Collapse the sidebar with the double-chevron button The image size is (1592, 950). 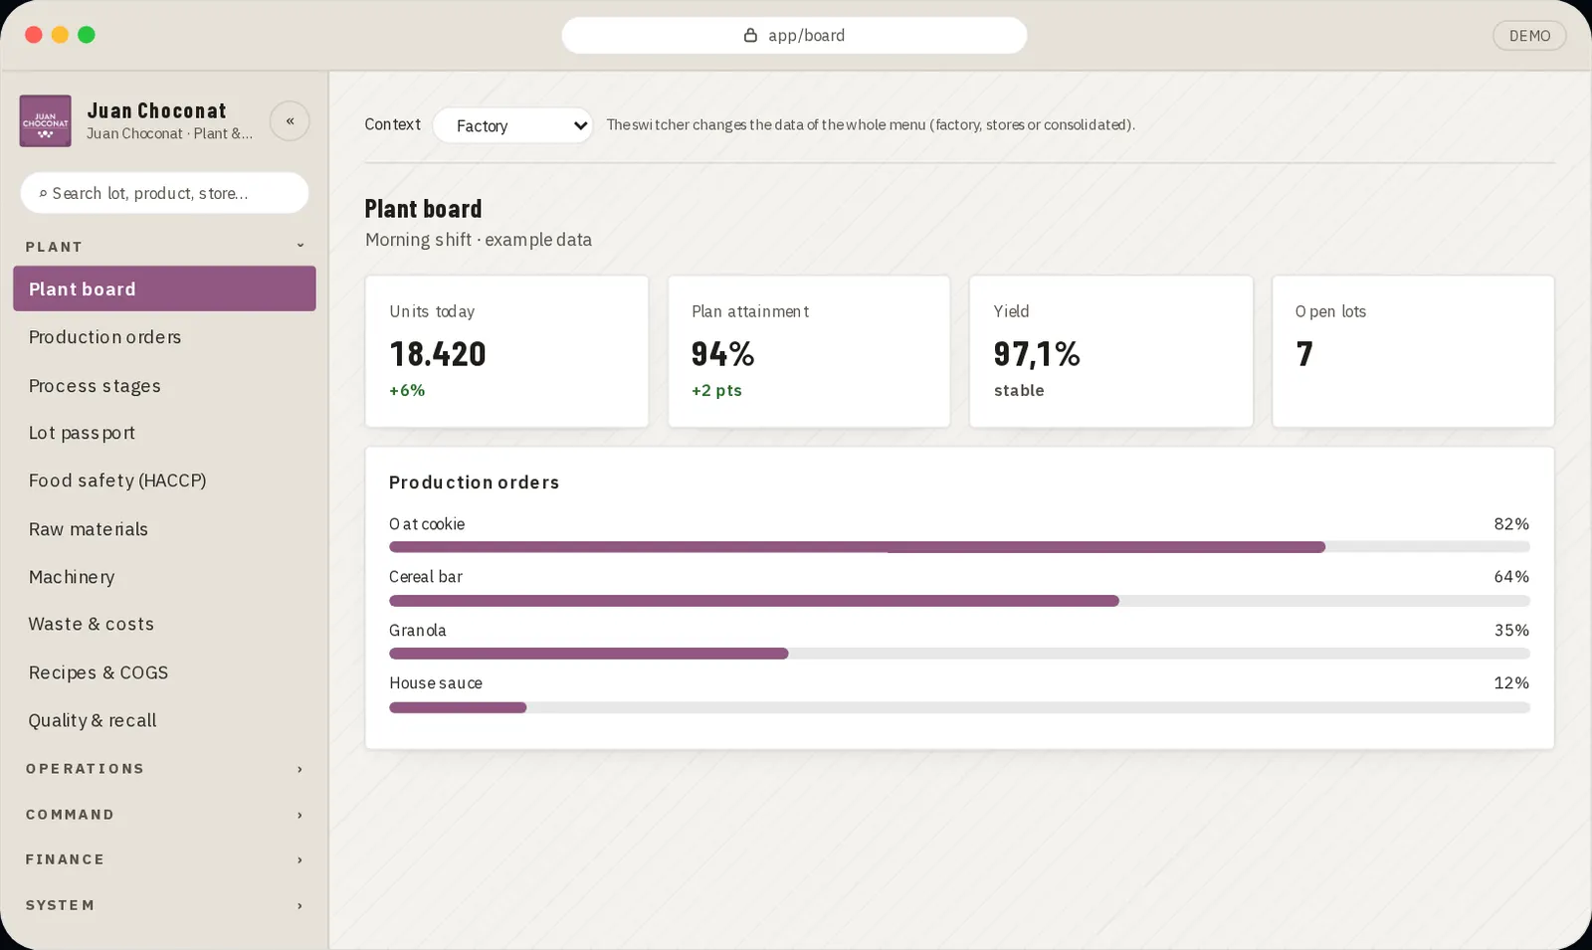(290, 120)
